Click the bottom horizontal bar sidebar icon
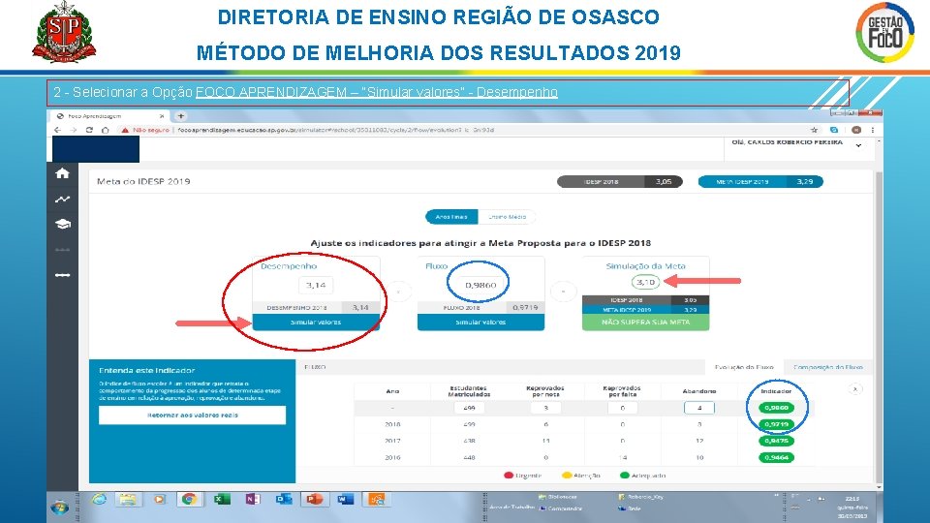Screen dimensions: 930x523 click(62, 275)
